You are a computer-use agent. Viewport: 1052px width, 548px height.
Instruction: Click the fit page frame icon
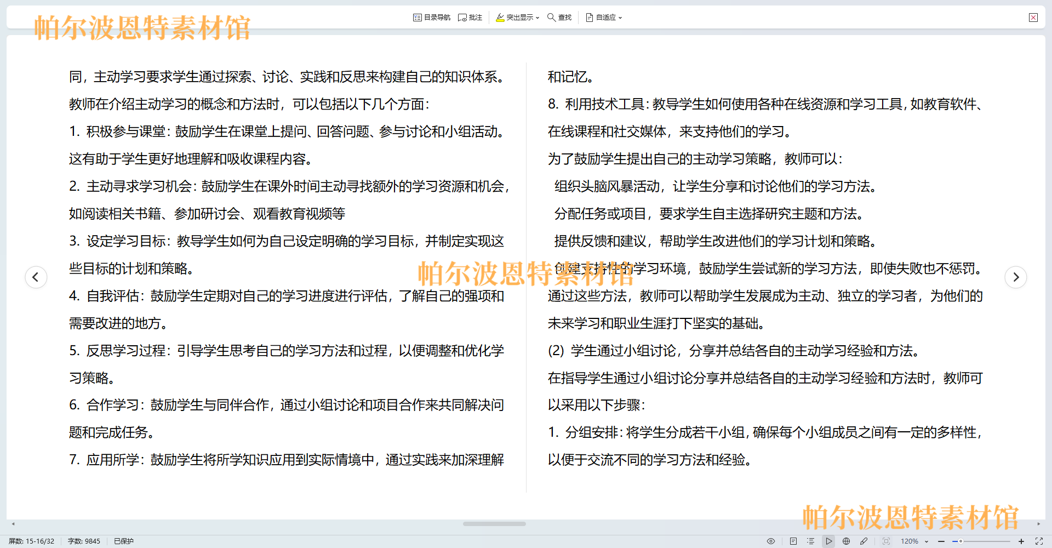coord(886,541)
